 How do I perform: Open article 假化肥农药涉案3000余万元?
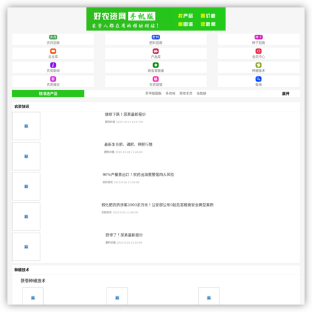tap(157, 205)
